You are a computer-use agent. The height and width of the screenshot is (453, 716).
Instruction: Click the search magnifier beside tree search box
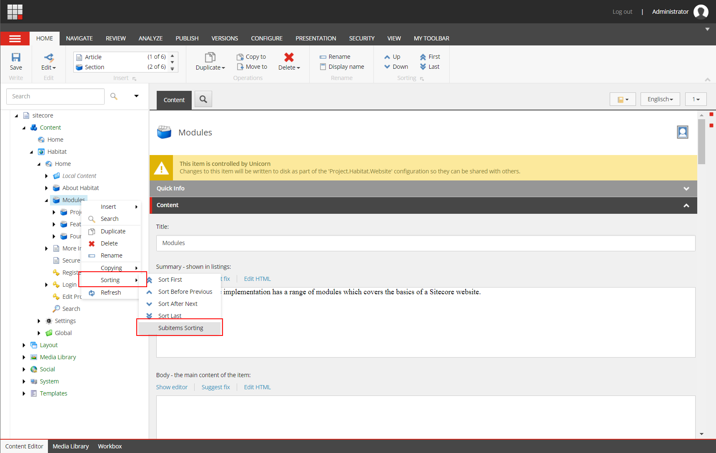[114, 96]
